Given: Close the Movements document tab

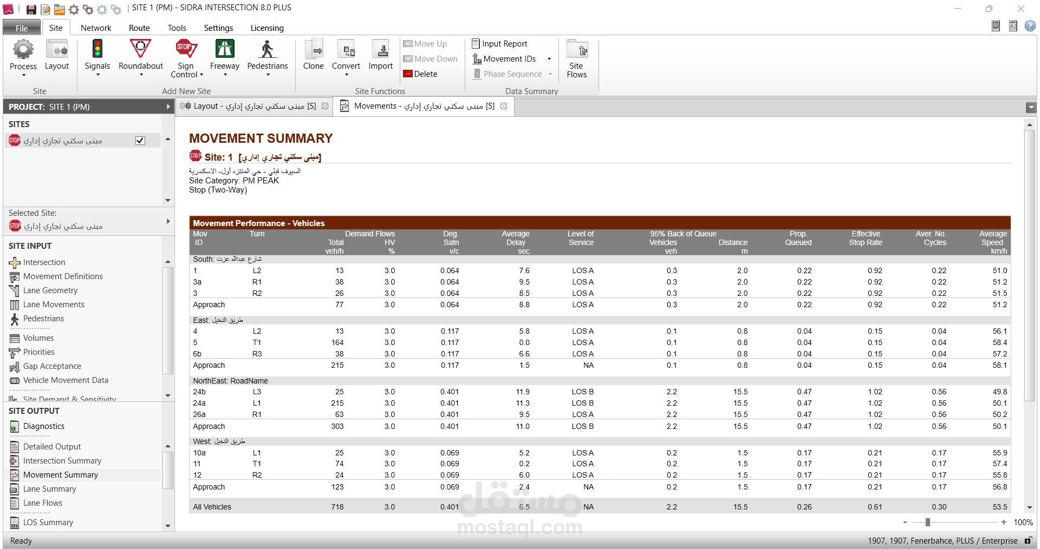Looking at the screenshot, I should [x=504, y=106].
